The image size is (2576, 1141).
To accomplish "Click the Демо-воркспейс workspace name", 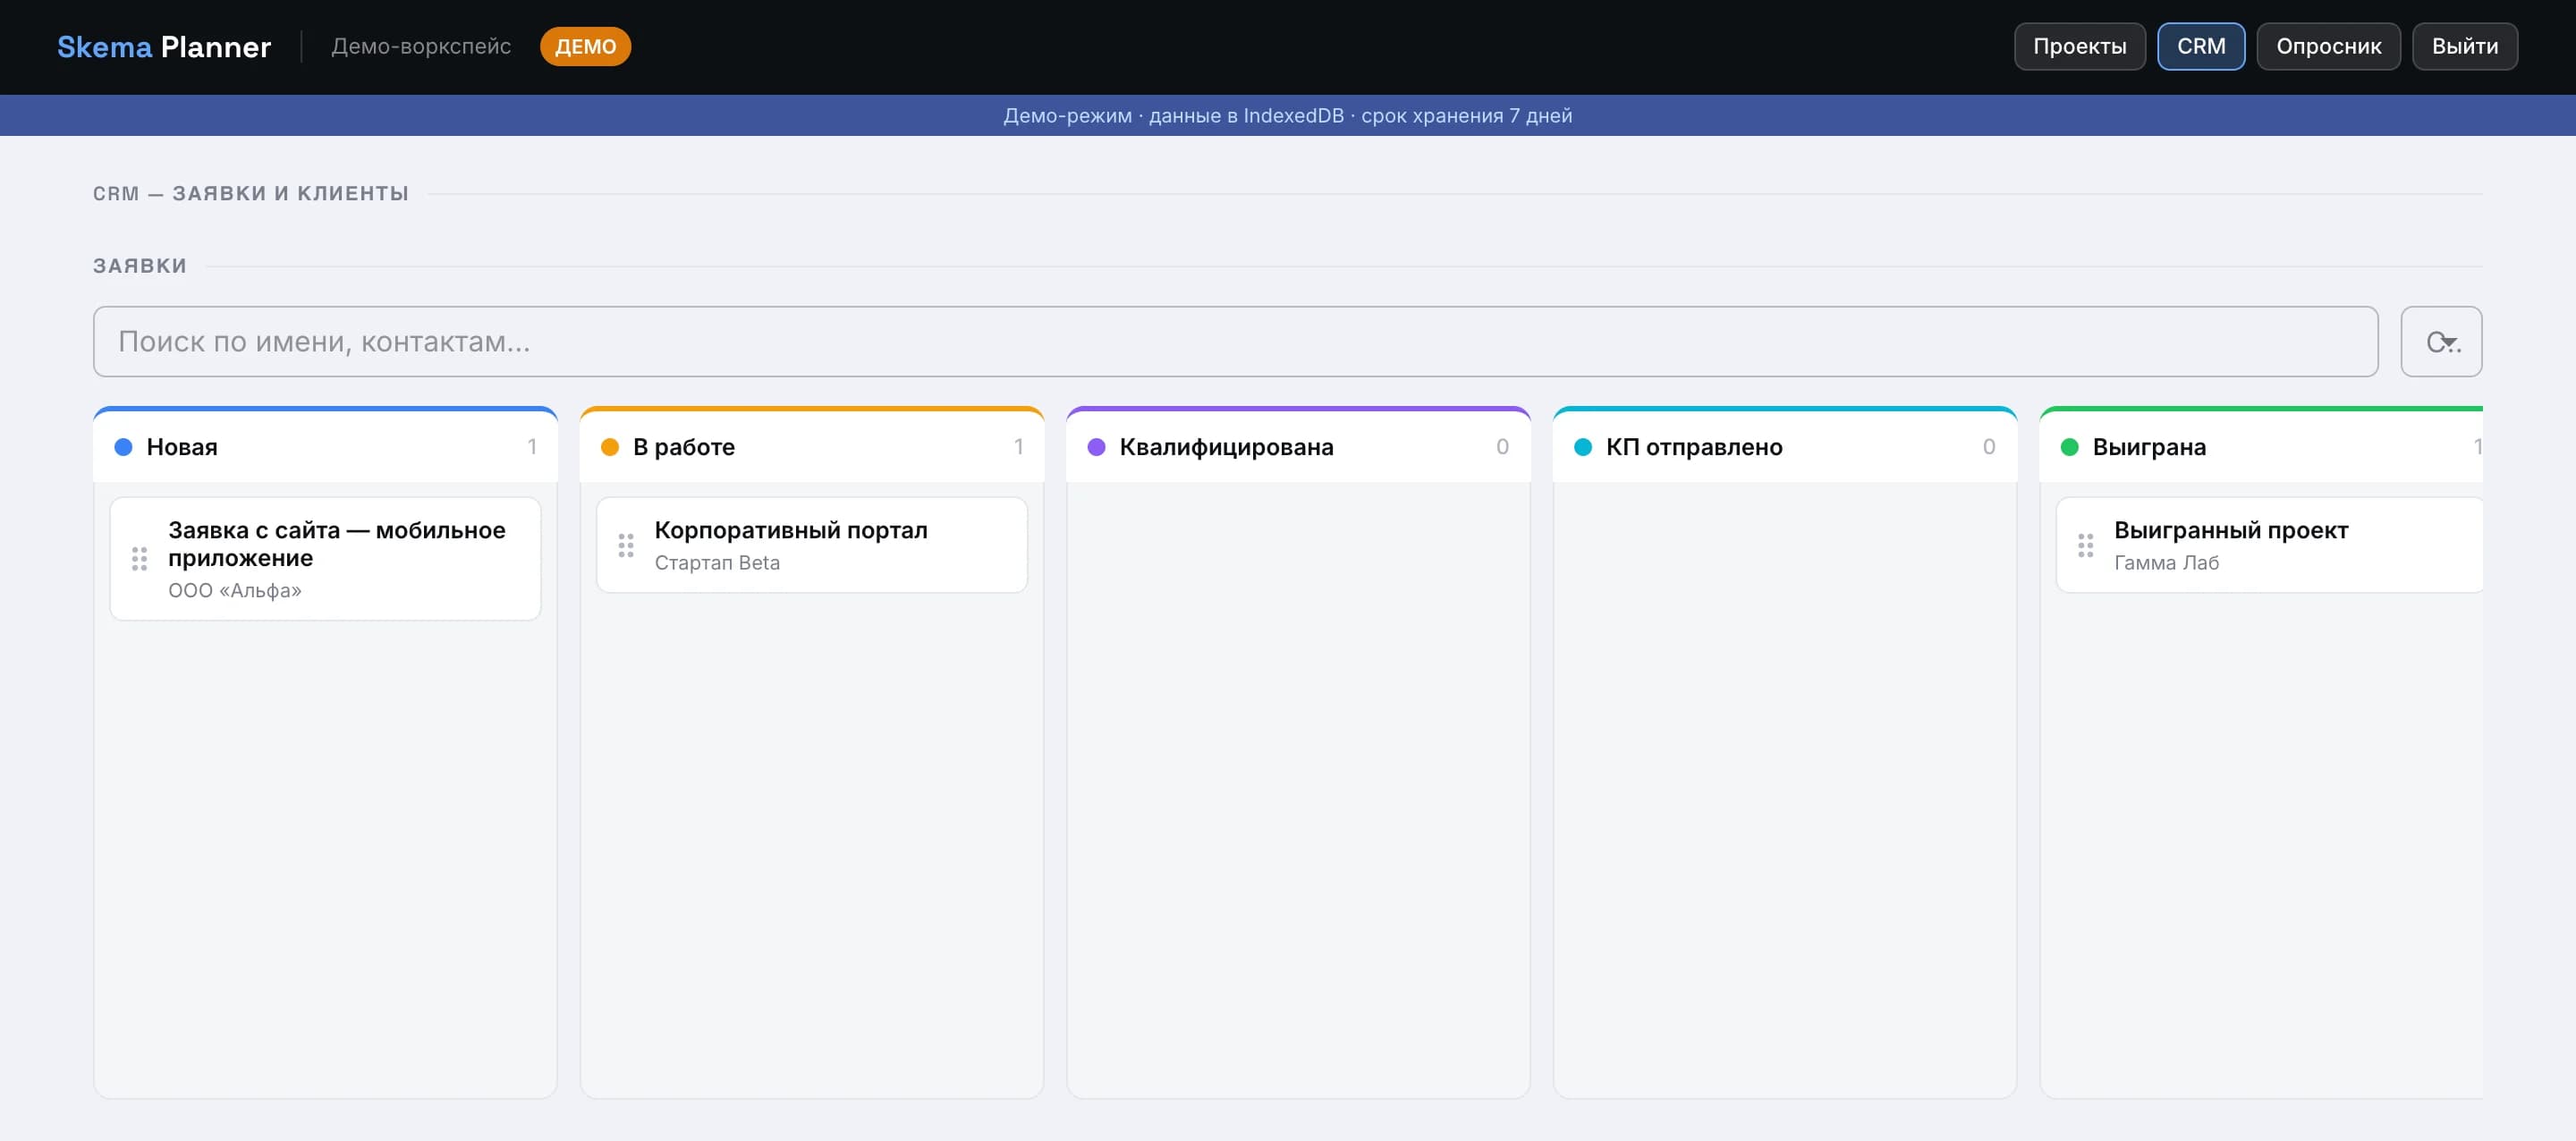I will [x=421, y=47].
